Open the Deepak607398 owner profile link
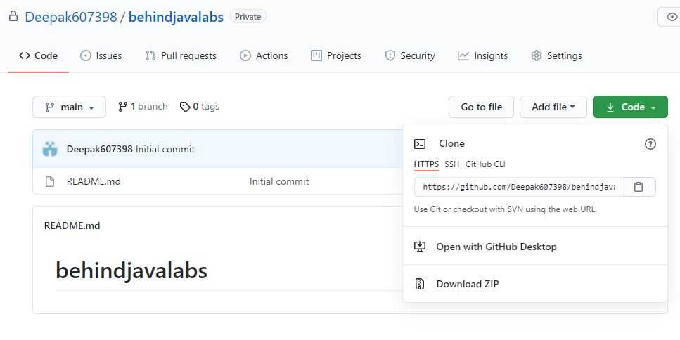This screenshot has height=340, width=680. click(71, 17)
